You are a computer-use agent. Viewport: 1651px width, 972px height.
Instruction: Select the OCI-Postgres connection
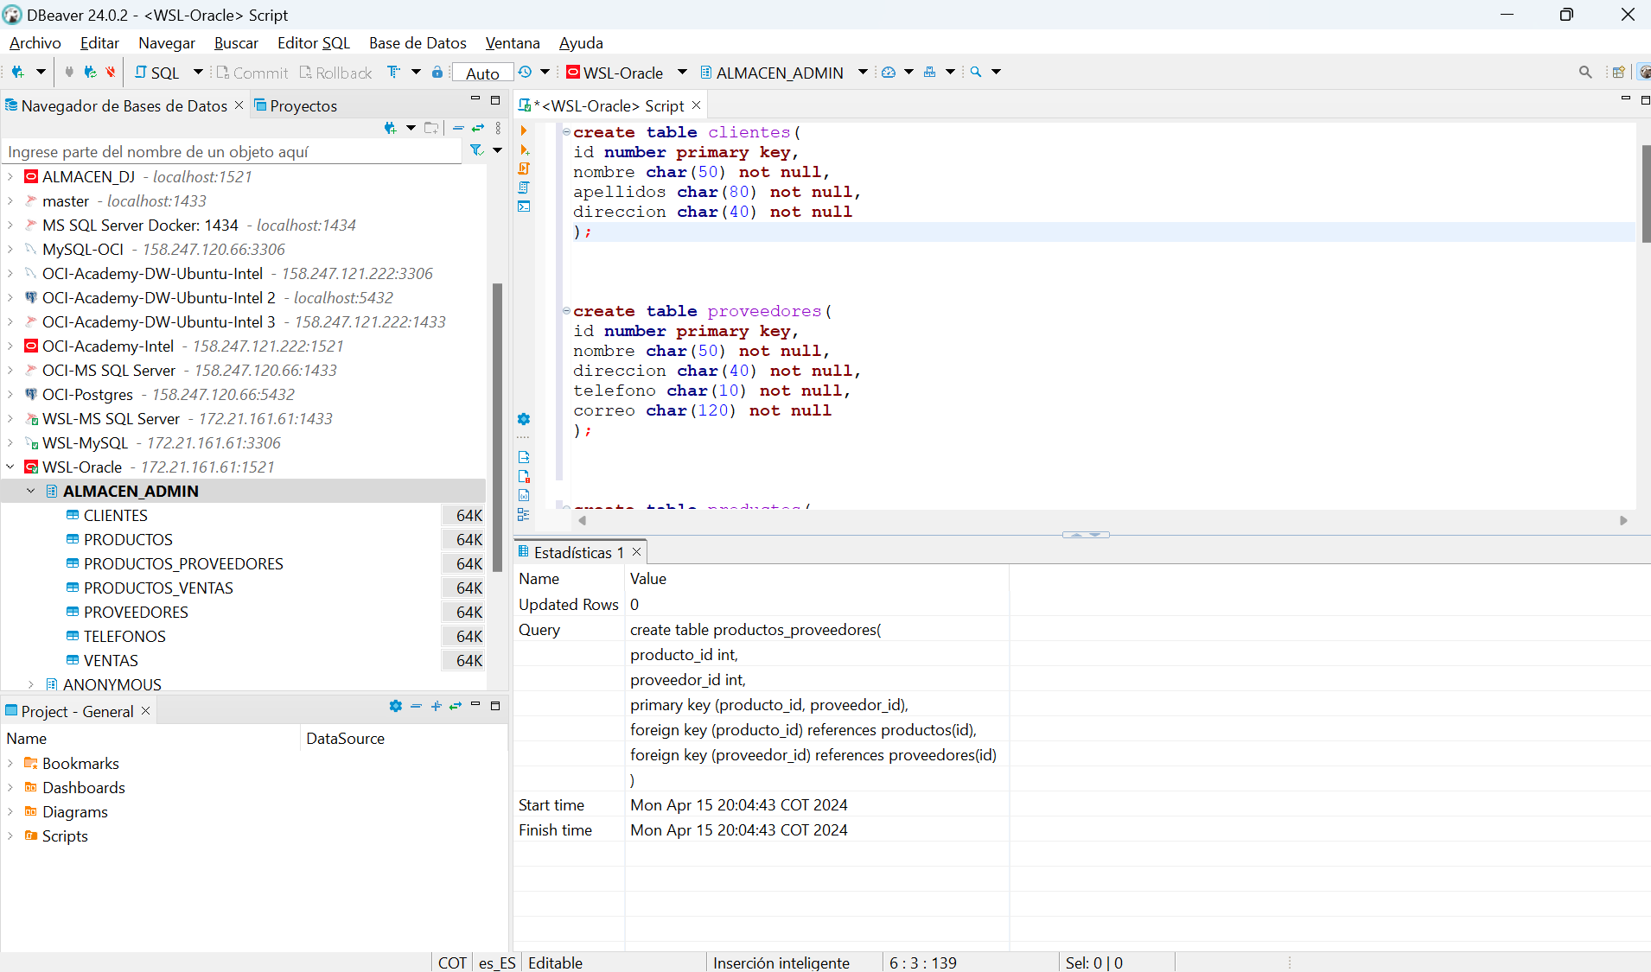(x=87, y=395)
